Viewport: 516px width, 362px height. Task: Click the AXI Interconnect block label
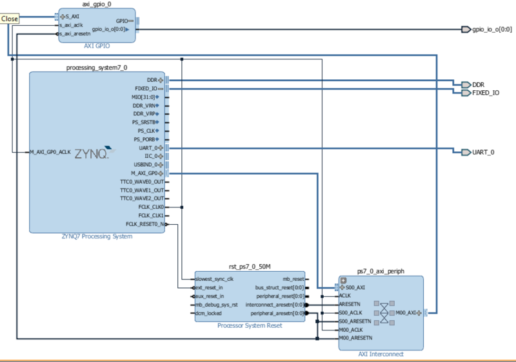(x=381, y=354)
